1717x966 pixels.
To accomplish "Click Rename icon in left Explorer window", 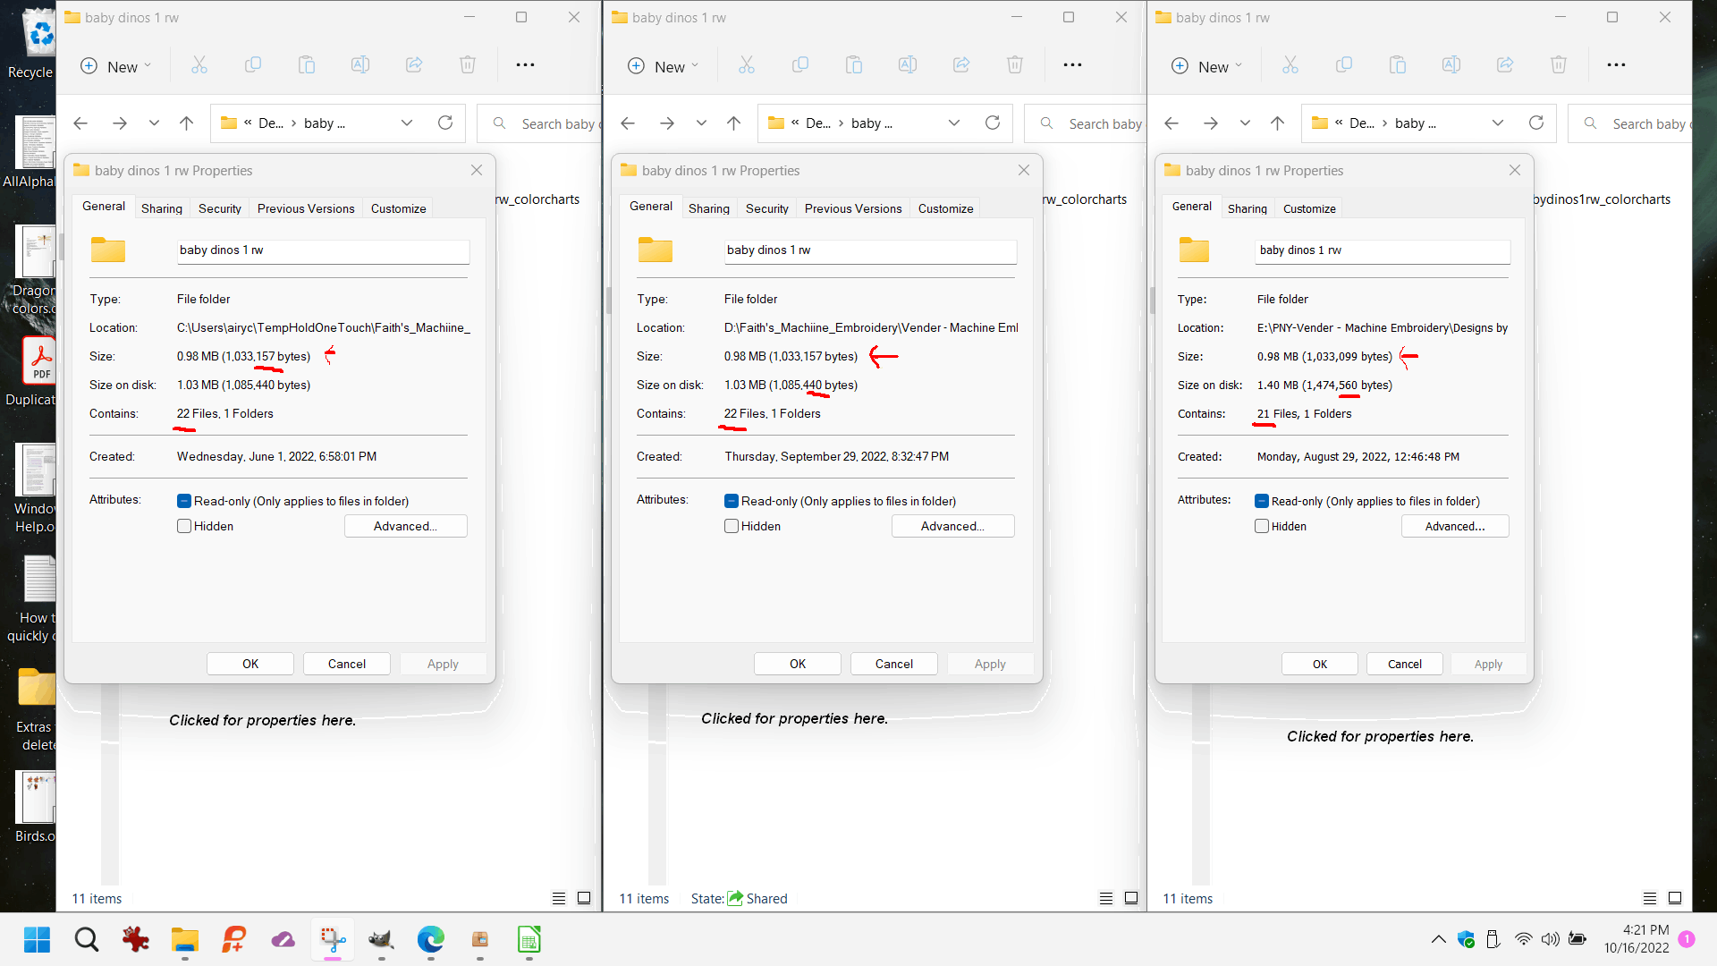I will [x=360, y=65].
